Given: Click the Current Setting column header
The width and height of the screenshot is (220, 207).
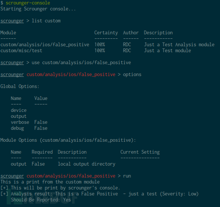Looking at the screenshot, I should coord(140,152).
